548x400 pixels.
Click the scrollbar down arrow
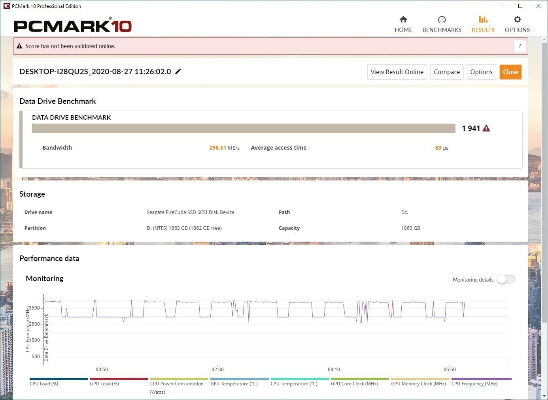pyautogui.click(x=544, y=396)
